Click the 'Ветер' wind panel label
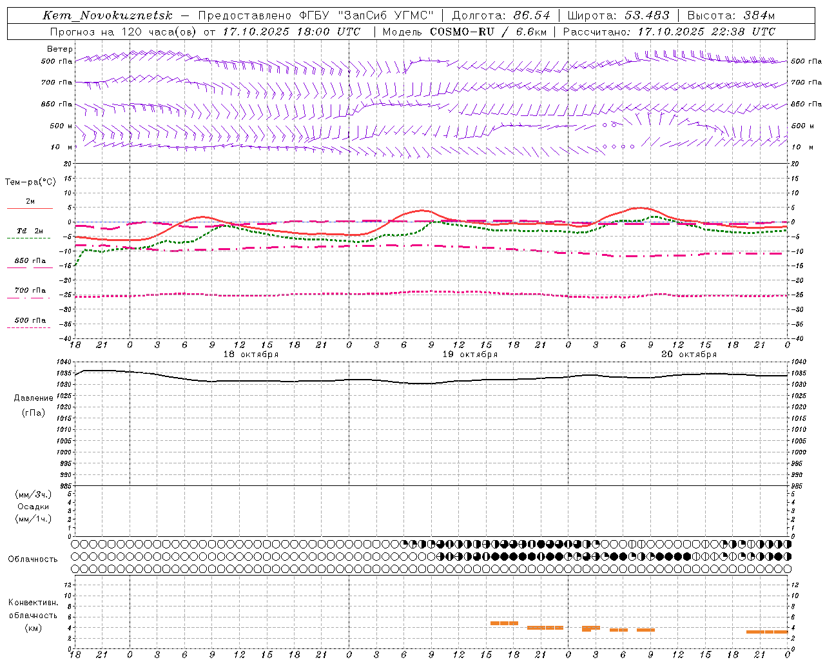The image size is (825, 660). pos(59,49)
